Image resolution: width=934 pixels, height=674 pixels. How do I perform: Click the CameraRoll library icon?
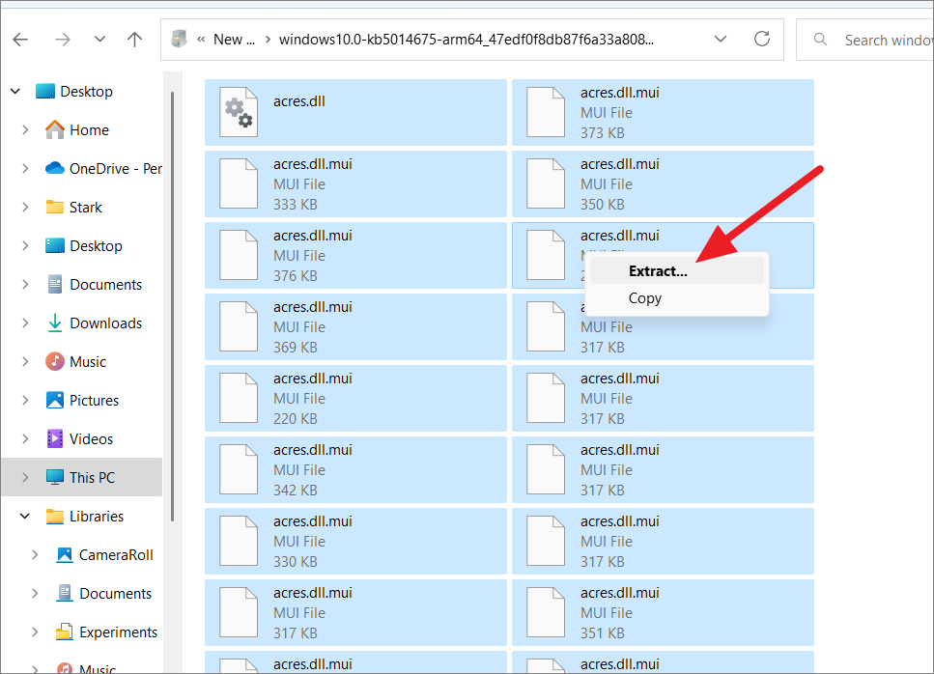coord(65,555)
